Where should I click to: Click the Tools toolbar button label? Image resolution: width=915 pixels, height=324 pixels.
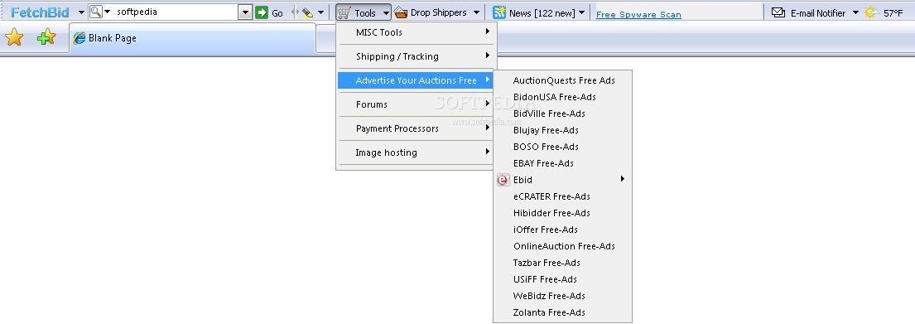(x=365, y=12)
